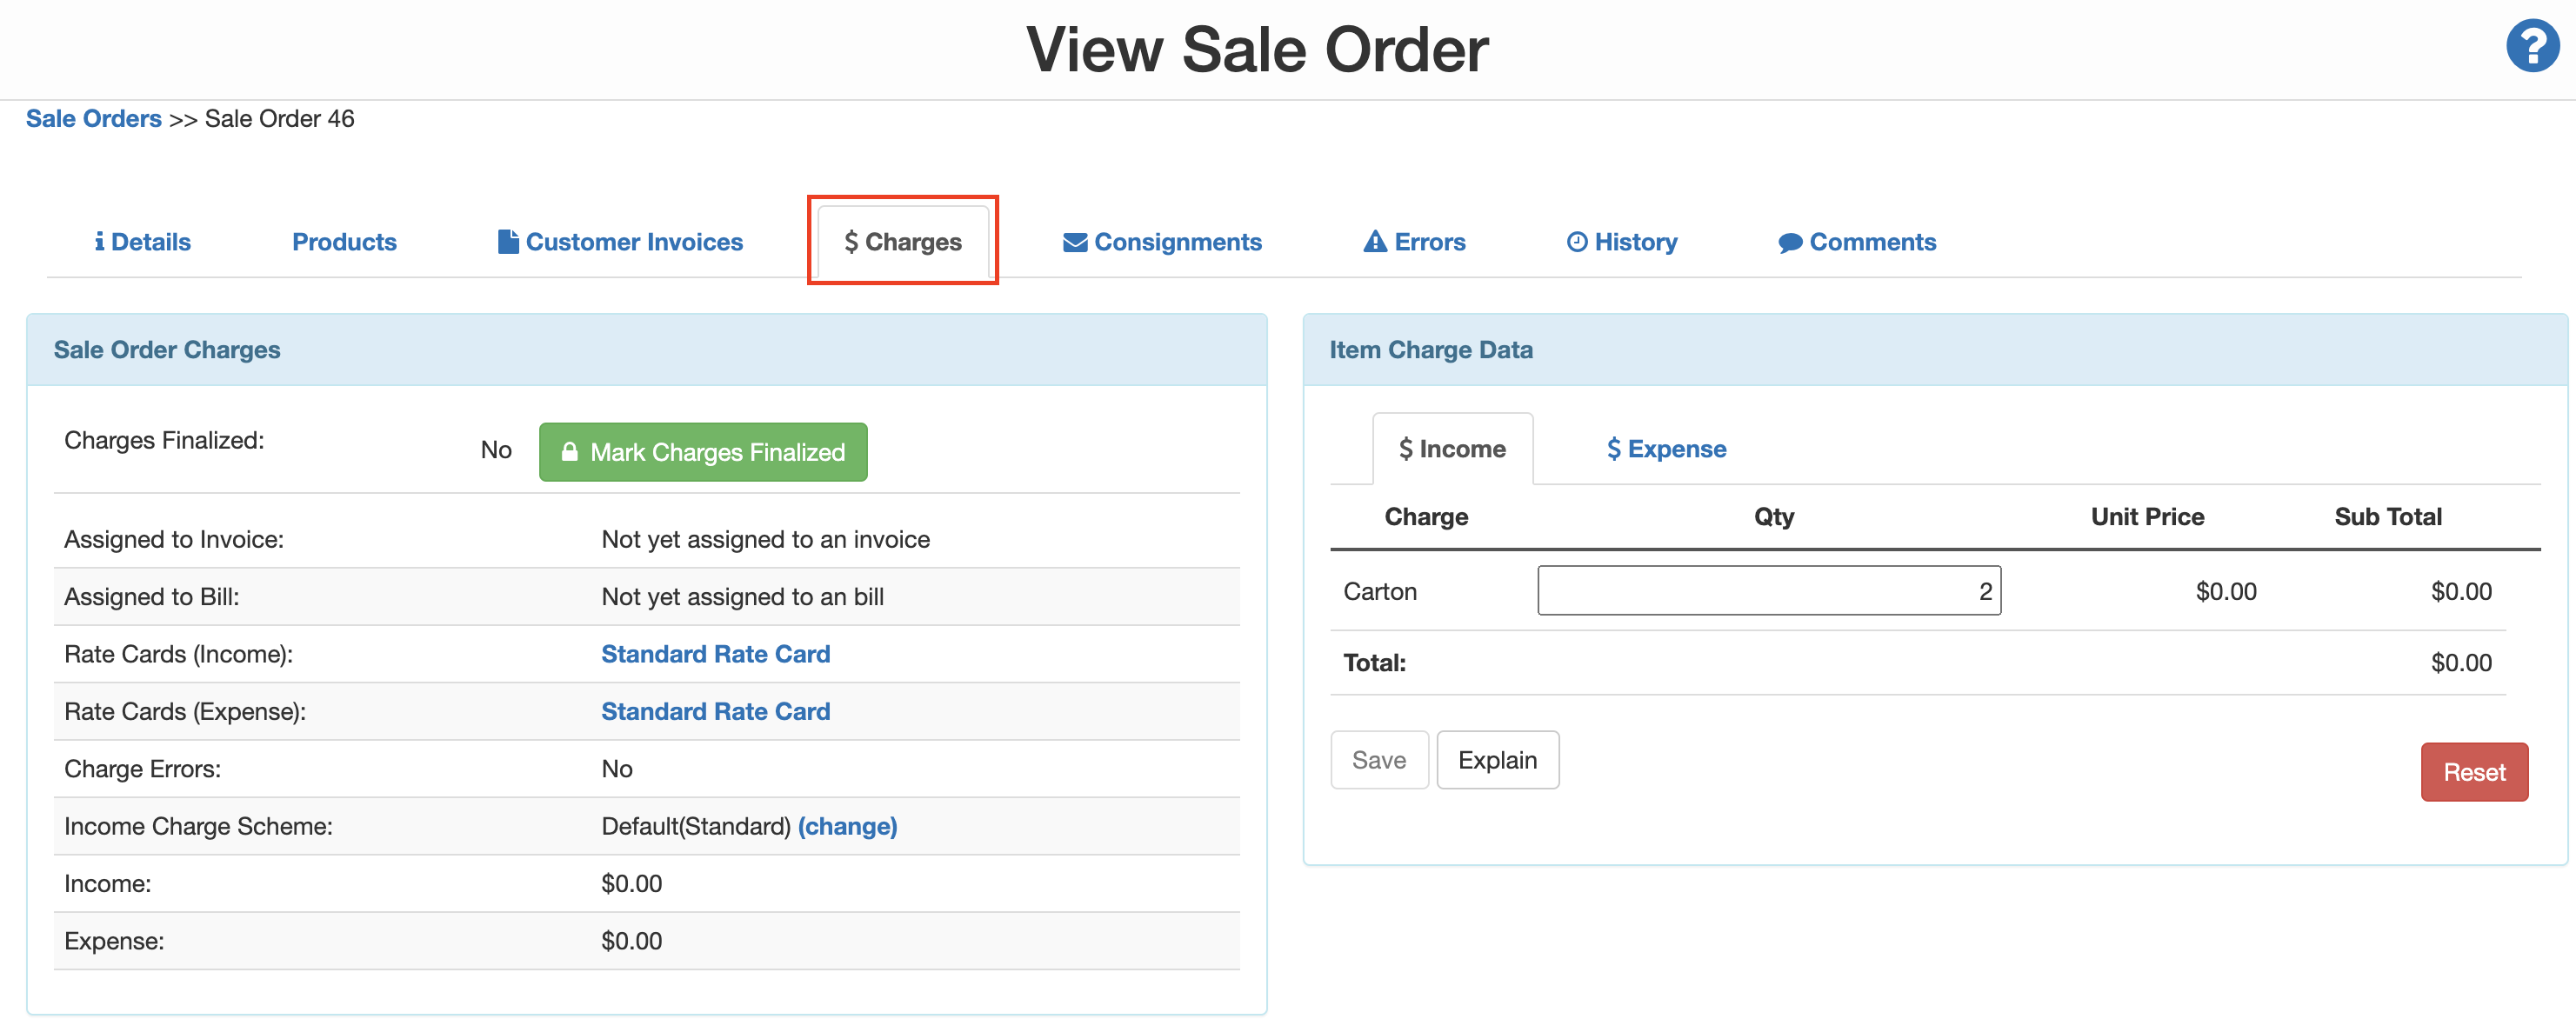Open the Standard Rate Card income link
2576x1019 pixels.
pyautogui.click(x=716, y=653)
